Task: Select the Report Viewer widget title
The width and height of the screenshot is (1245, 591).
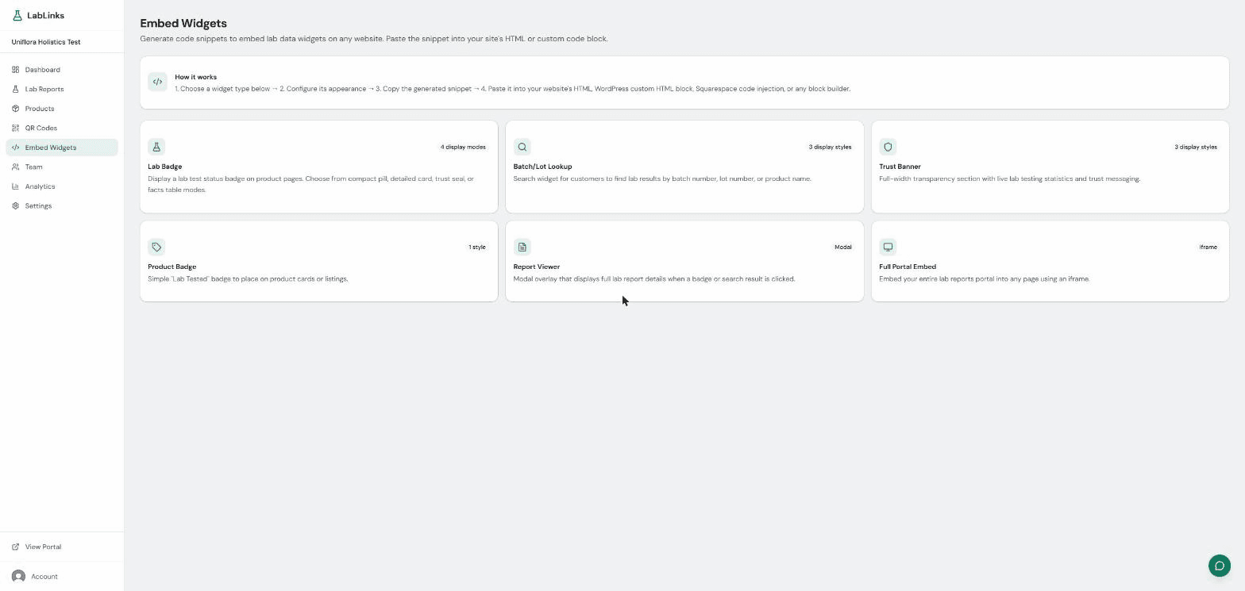Action: coord(536,267)
